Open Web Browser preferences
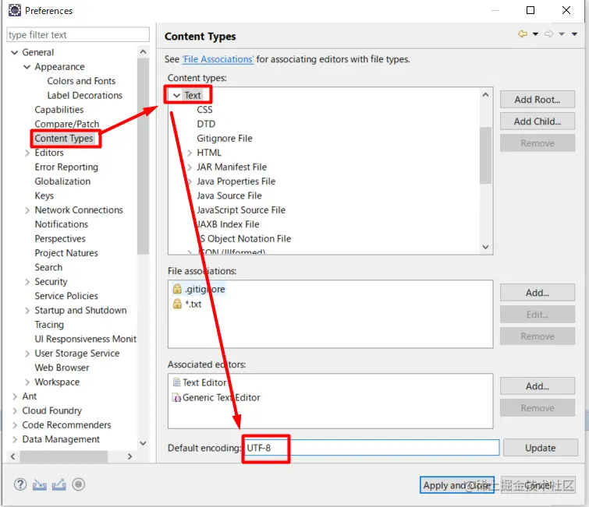Viewport: 589px width, 507px height. (62, 368)
